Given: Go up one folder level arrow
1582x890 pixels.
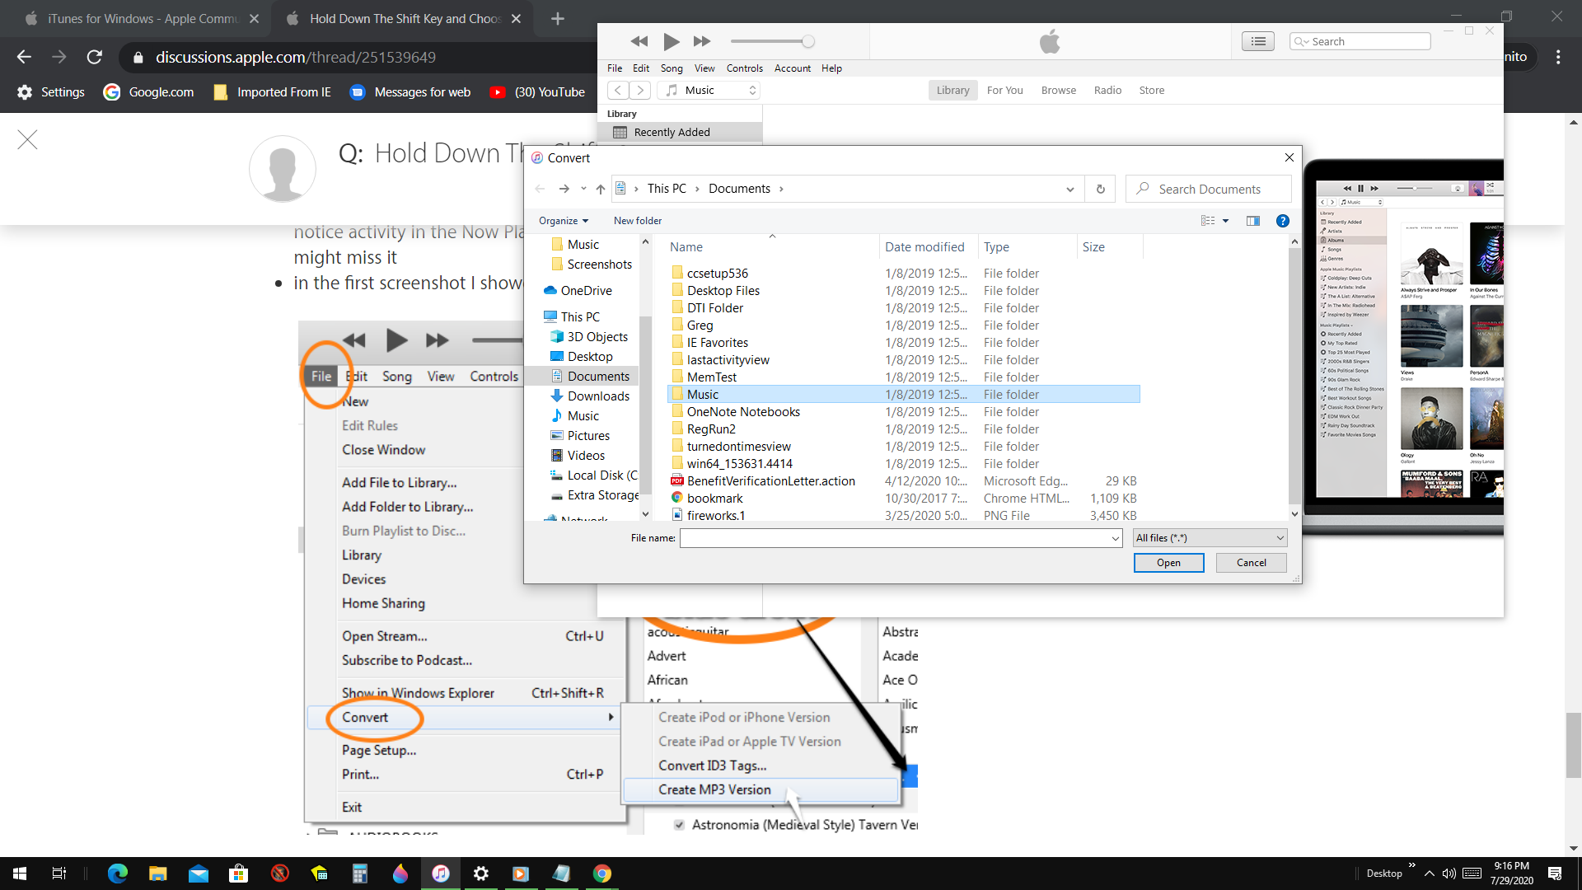Looking at the screenshot, I should 601,189.
